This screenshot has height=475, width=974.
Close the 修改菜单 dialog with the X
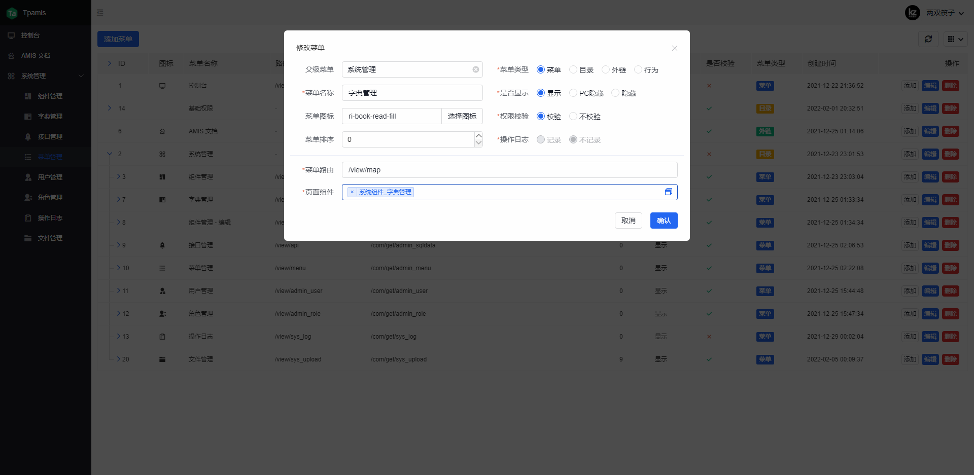[x=675, y=48]
